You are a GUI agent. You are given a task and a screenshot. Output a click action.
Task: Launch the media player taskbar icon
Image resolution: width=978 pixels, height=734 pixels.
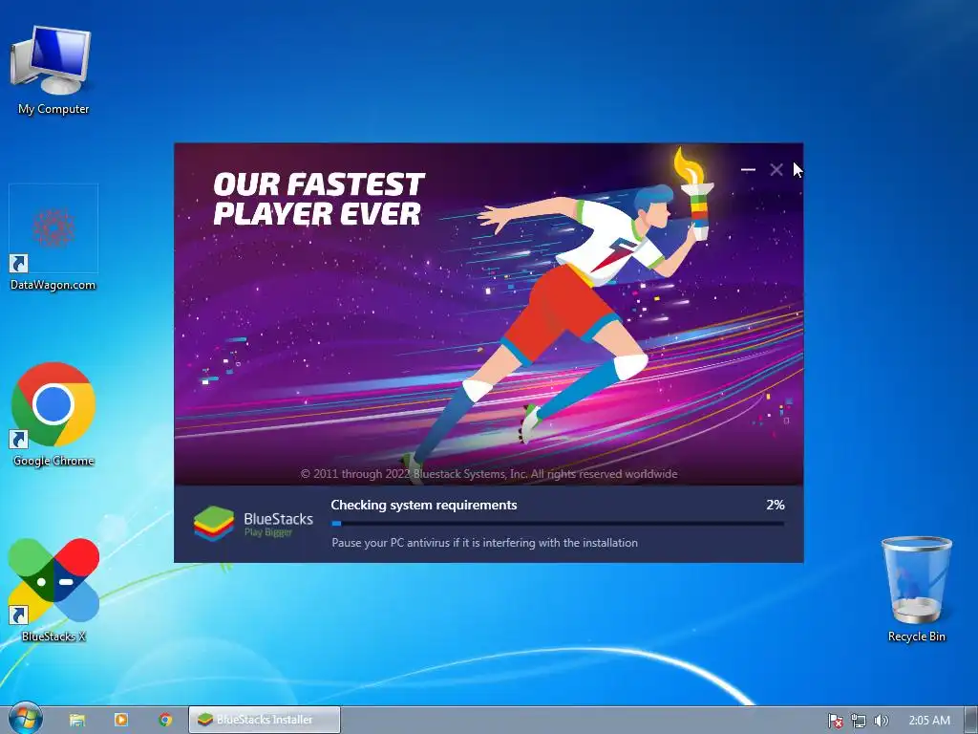pyautogui.click(x=121, y=720)
